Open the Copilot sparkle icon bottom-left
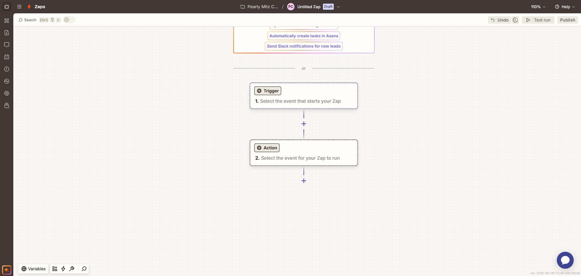Screen dimensions: 581x276 [x=6, y=269]
